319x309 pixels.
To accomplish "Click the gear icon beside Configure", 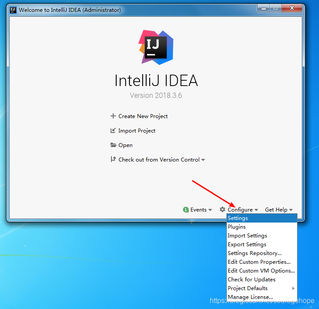I will (222, 209).
